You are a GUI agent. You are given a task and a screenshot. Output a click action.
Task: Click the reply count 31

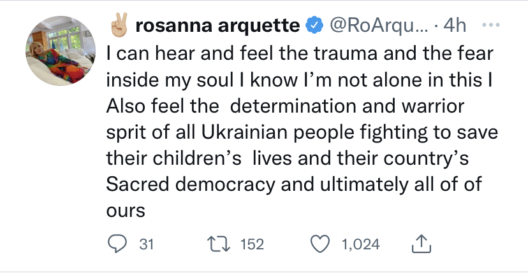[x=147, y=244]
